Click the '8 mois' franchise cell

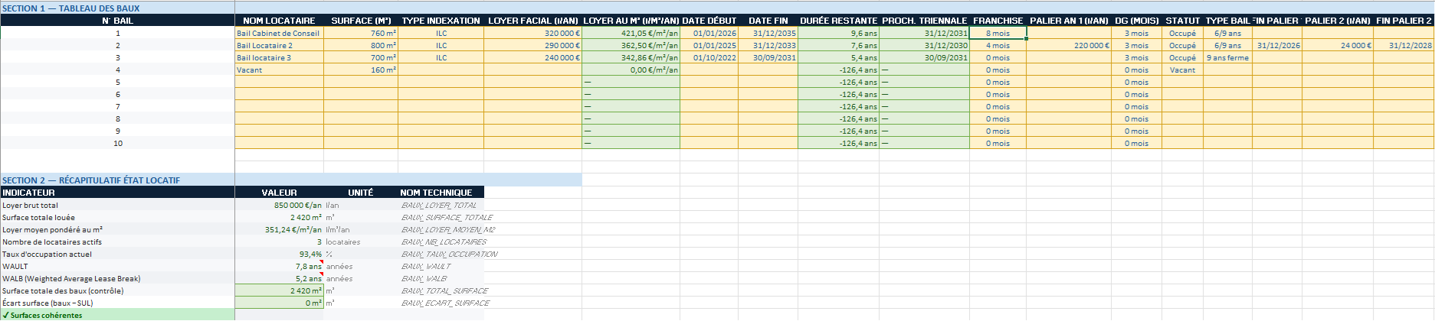998,33
